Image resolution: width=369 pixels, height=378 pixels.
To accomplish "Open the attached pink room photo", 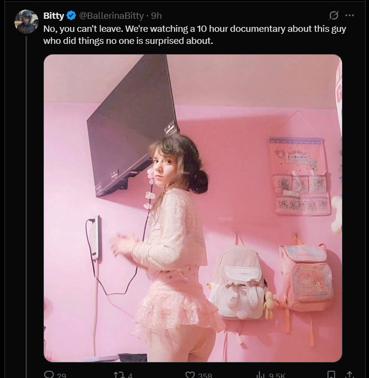I will click(193, 208).
